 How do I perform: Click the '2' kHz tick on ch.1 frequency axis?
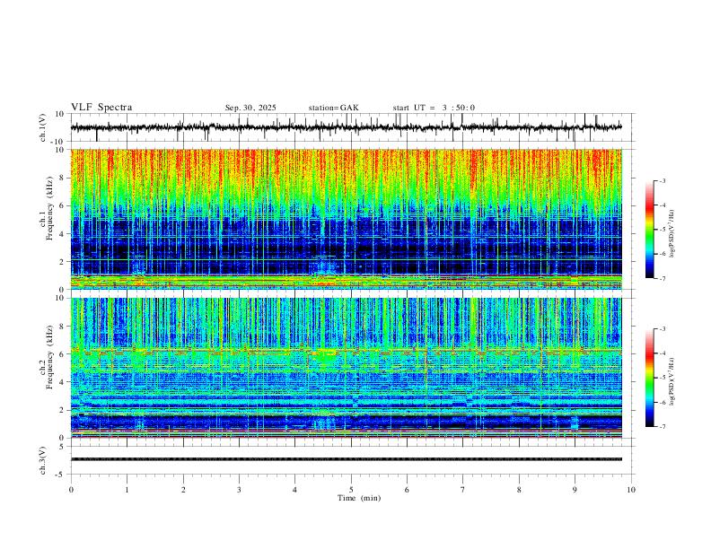[63, 262]
